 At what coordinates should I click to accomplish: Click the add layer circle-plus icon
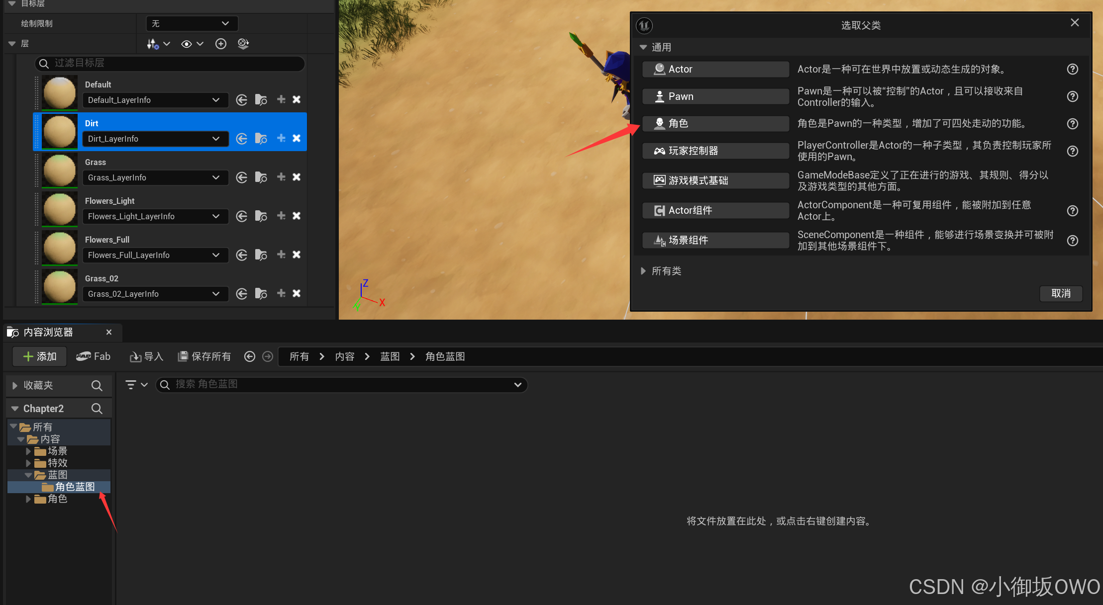221,44
